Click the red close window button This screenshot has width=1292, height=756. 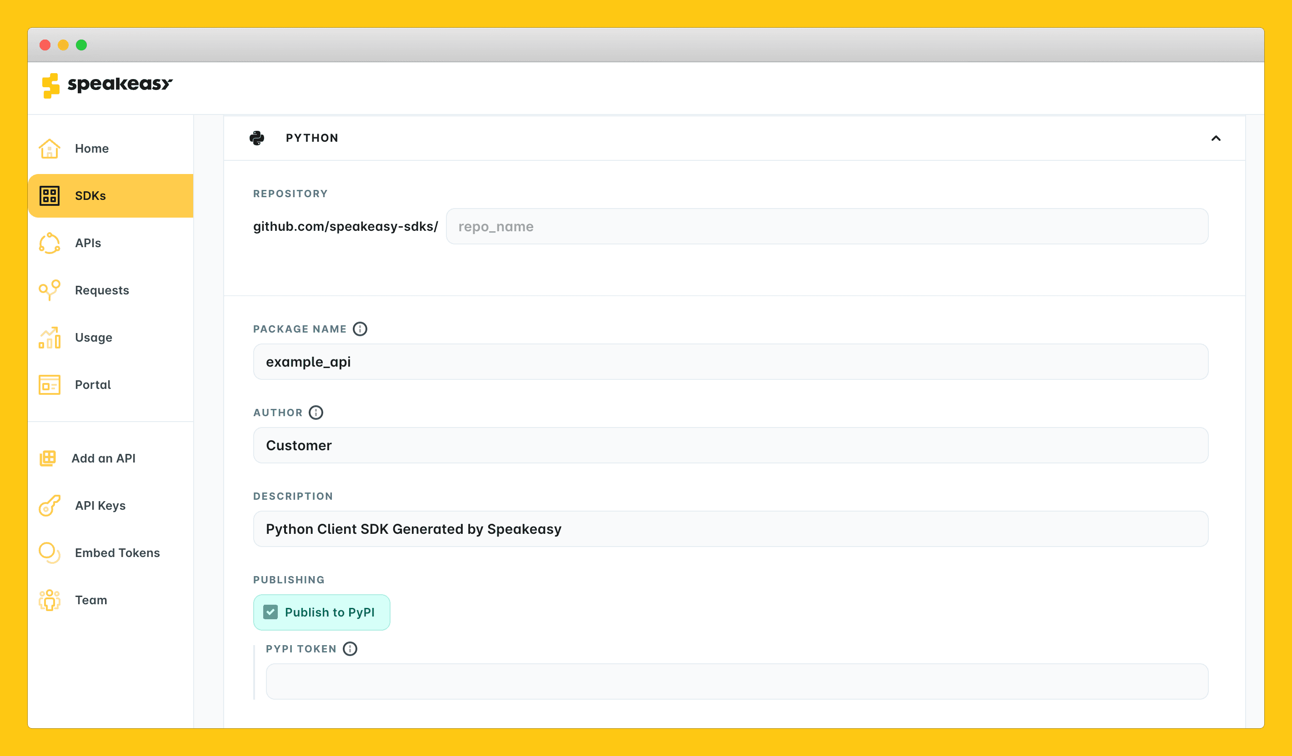tap(45, 45)
